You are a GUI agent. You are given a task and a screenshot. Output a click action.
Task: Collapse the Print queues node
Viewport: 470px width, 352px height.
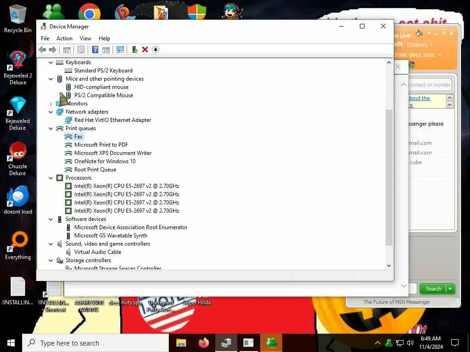(50, 128)
